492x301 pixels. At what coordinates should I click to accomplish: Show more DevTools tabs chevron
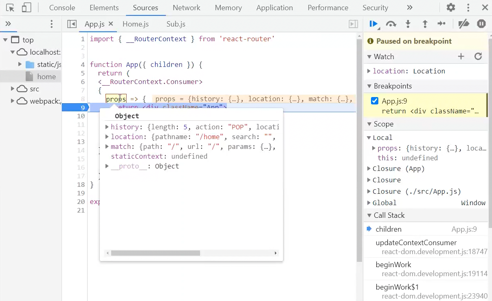point(410,8)
